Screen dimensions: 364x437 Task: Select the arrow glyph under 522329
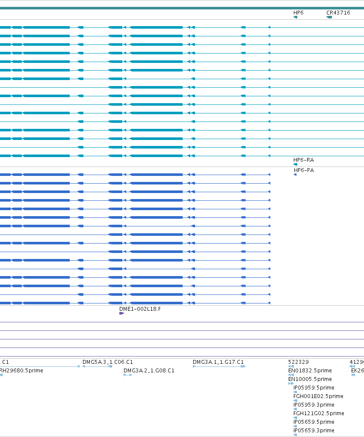[291, 366]
